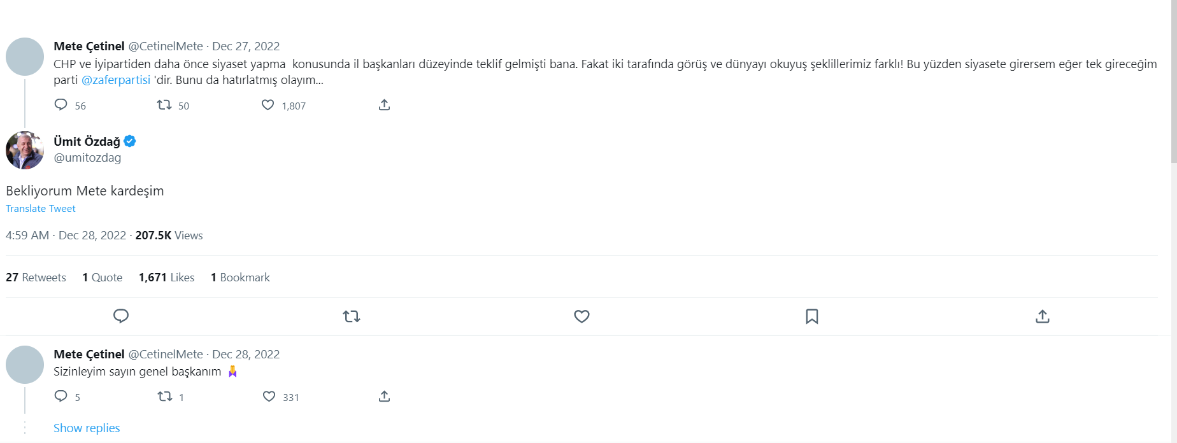Retweet the 'Sizinleyim sayın genel başkanım' reply
This screenshot has height=443, width=1177.
[x=165, y=397]
